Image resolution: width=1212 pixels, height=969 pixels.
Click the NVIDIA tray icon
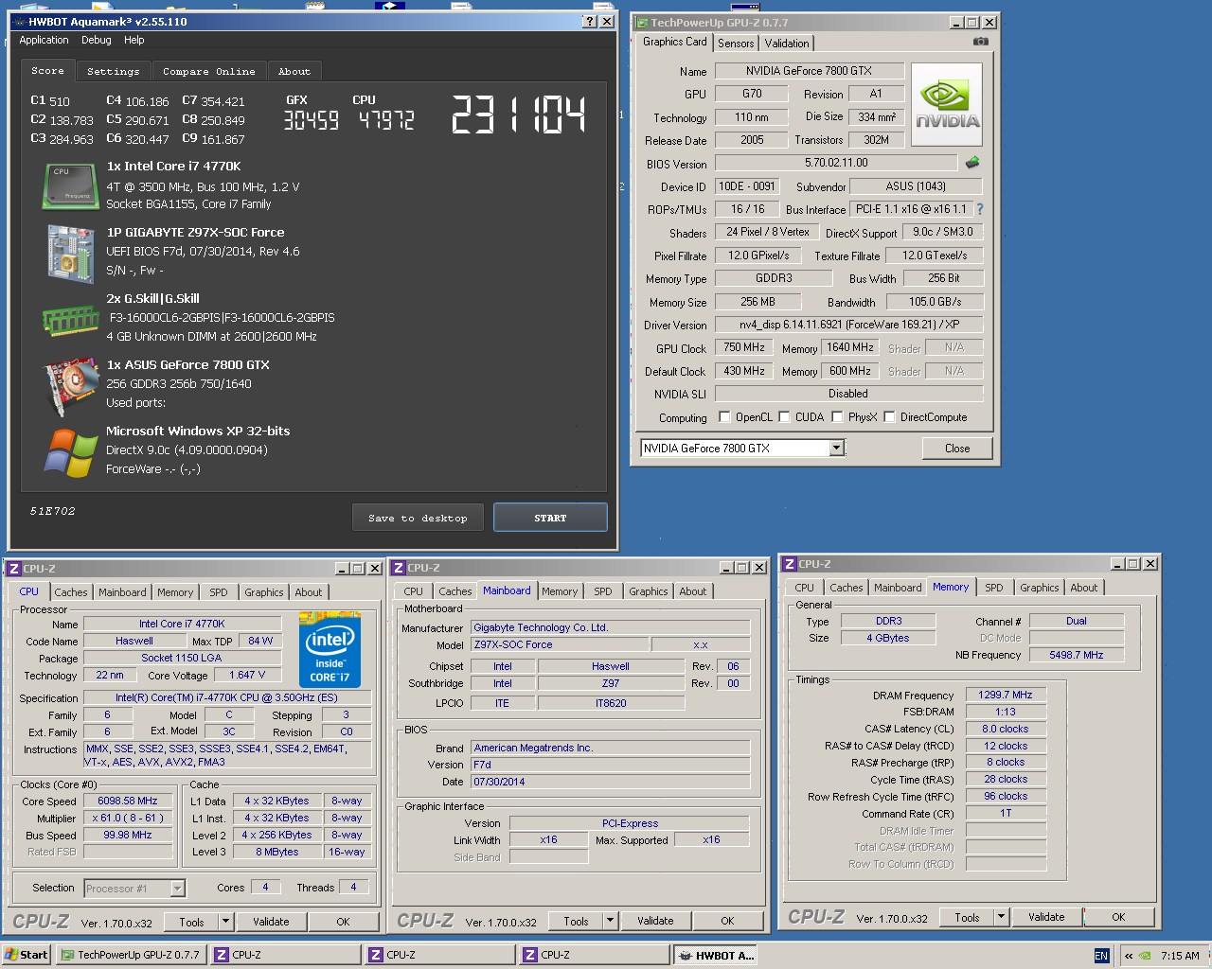[1146, 956]
